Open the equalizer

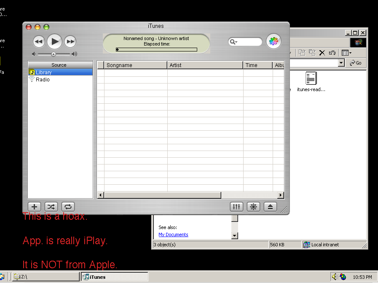click(236, 207)
